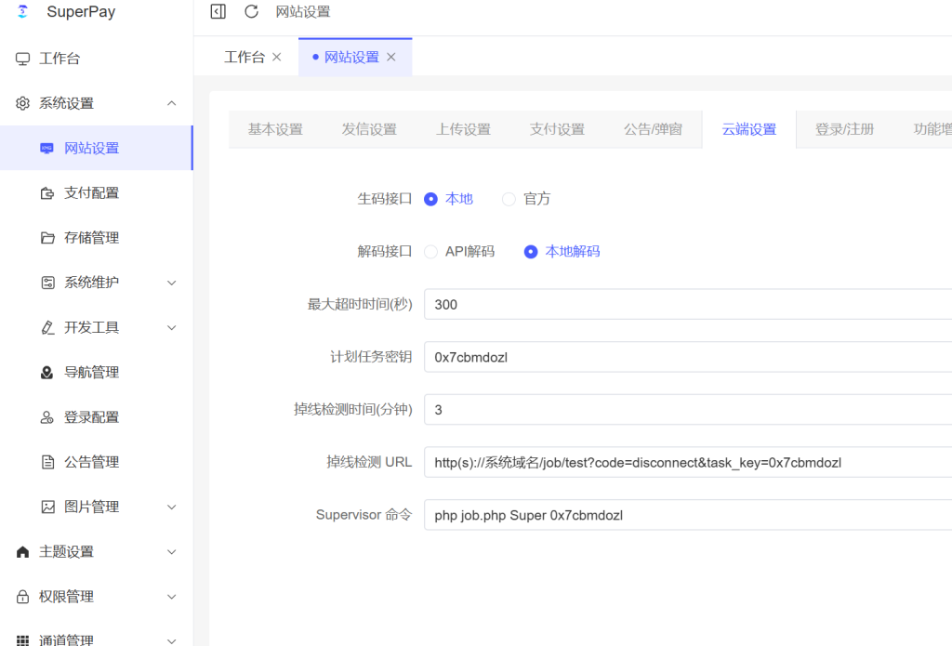Screen dimensions: 952x646
Task: Open 存储管理 via its folder icon
Action: (47, 238)
